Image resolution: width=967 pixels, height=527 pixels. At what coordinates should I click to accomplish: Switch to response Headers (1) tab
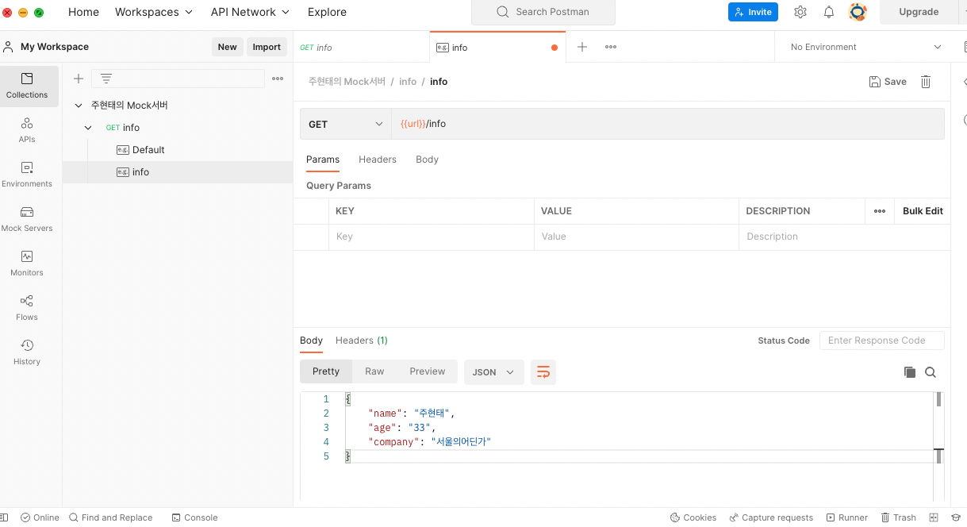362,340
